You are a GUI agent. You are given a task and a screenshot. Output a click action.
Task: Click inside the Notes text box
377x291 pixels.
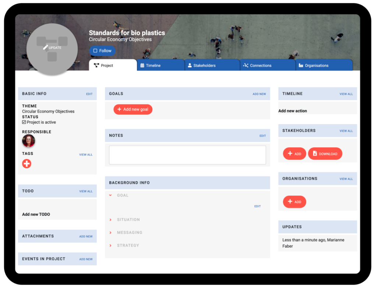[187, 155]
